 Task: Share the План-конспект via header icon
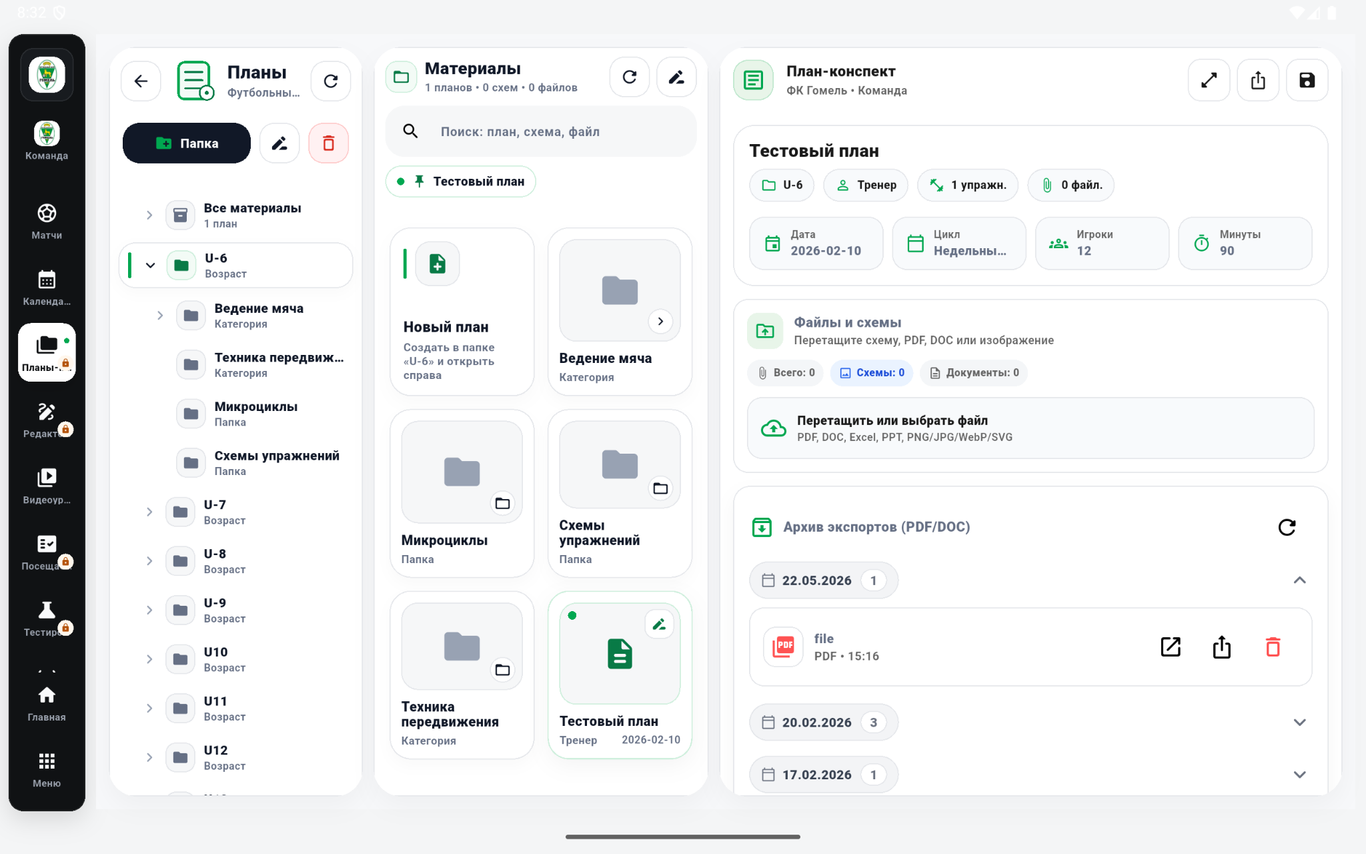click(1258, 81)
